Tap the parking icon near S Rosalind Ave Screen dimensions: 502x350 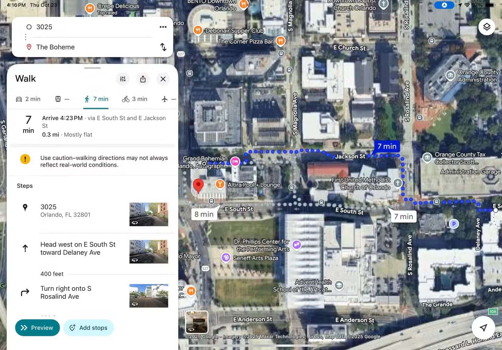(454, 224)
